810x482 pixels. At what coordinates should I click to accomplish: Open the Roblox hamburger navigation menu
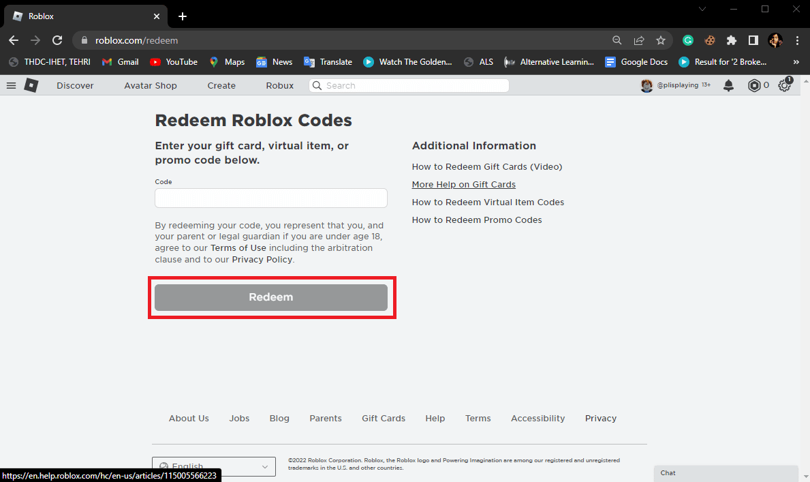pyautogui.click(x=11, y=85)
